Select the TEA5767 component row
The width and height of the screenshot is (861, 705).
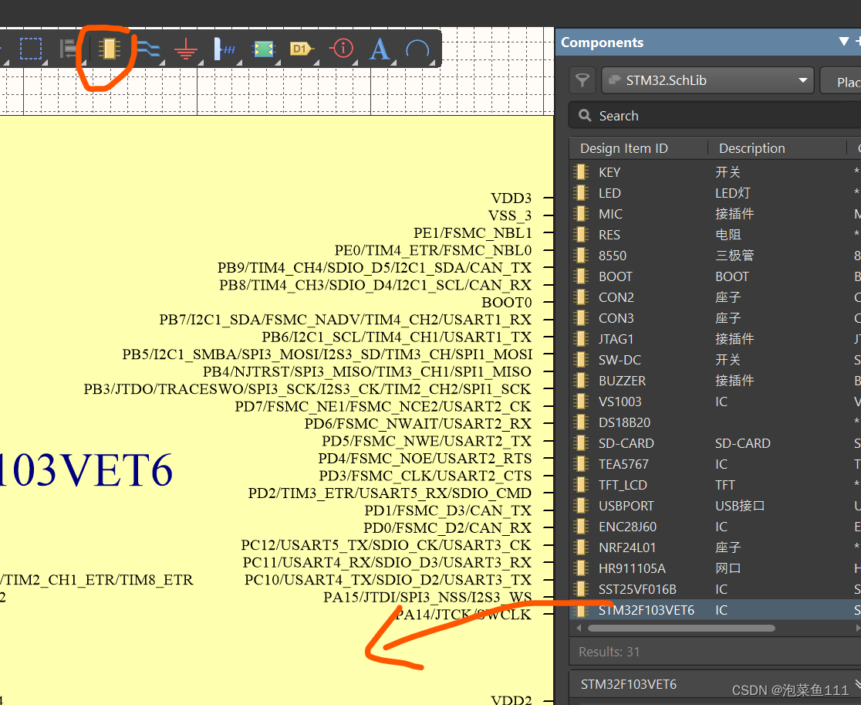click(x=715, y=464)
